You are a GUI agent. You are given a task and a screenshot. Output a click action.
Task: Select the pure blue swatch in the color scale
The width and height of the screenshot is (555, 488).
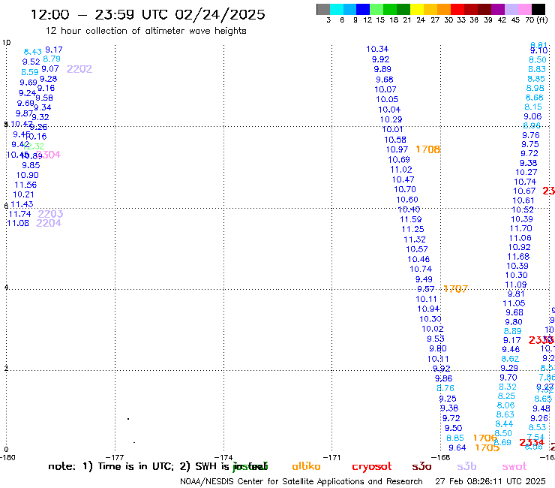pos(363,9)
